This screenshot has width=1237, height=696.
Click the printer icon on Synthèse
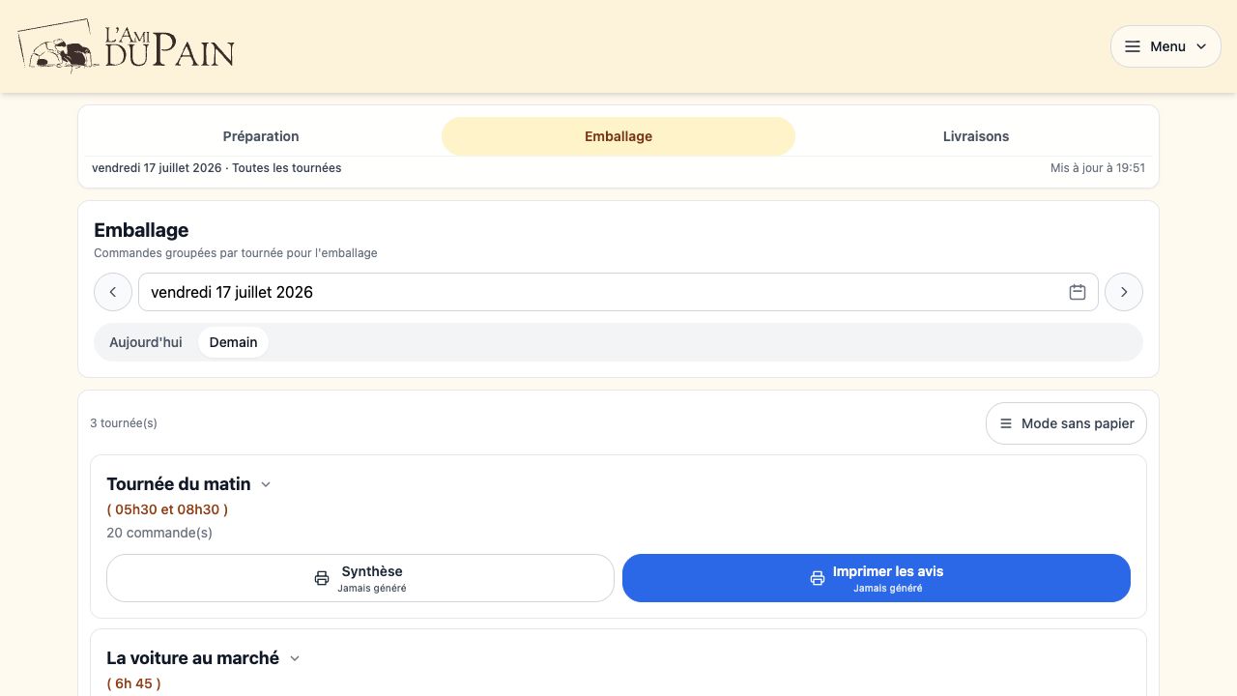322,578
